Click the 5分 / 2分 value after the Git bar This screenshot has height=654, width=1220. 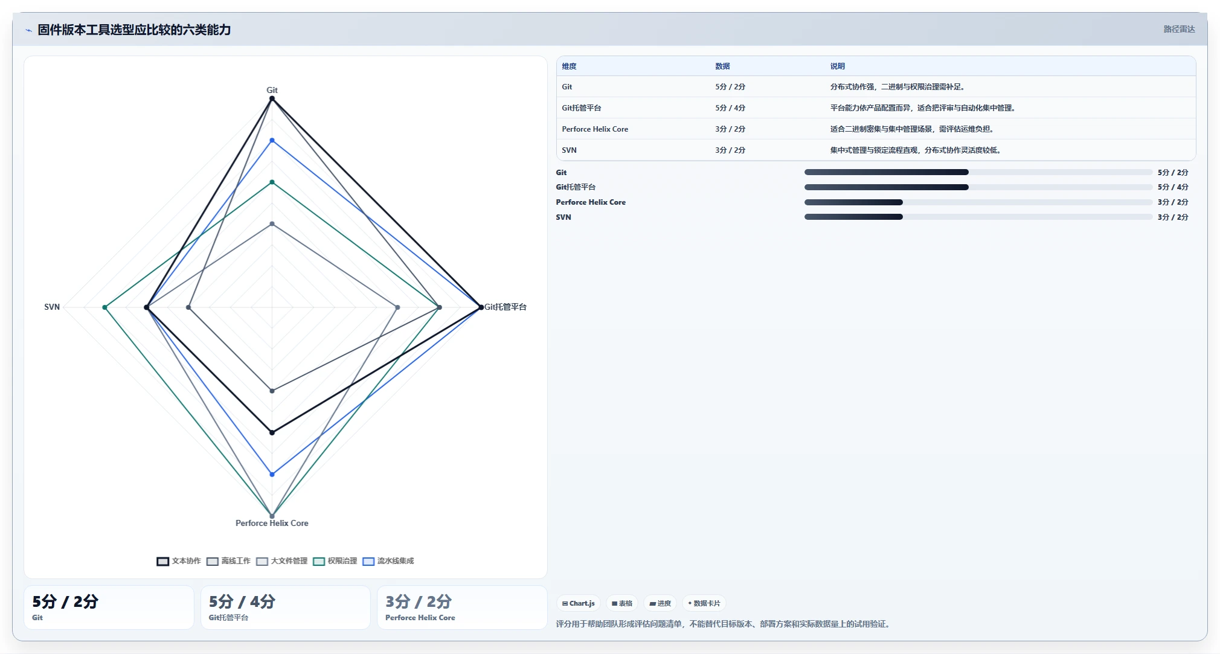click(x=1173, y=173)
